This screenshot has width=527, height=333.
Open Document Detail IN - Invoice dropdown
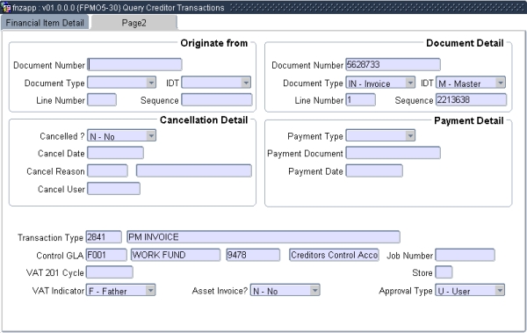click(x=410, y=83)
